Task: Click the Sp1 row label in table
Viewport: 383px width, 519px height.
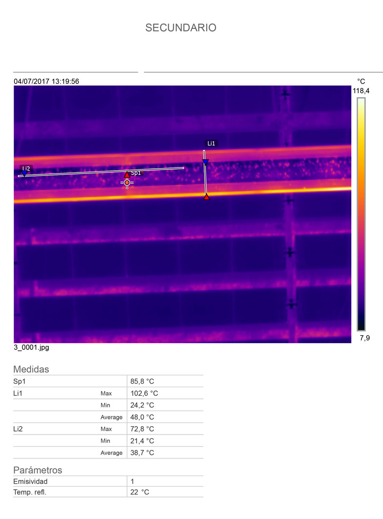Action: pos(19,381)
